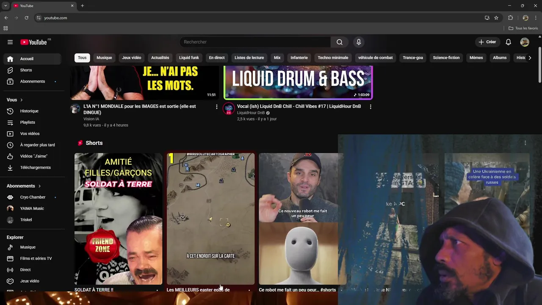Screen dimensions: 542x305
Task: Open the YouTube hamburger guide menu
Action: point(10,42)
